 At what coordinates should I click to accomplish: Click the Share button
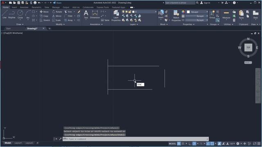[x=57, y=3]
